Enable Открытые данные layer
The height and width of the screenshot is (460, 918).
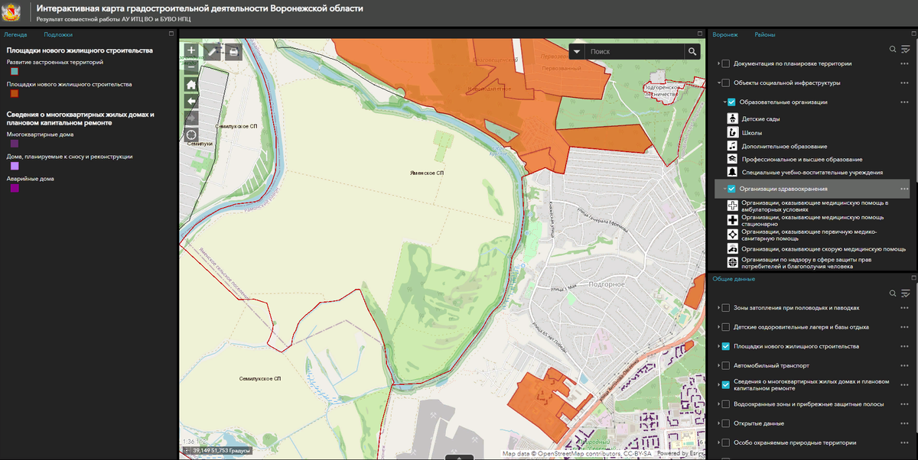tap(725, 423)
